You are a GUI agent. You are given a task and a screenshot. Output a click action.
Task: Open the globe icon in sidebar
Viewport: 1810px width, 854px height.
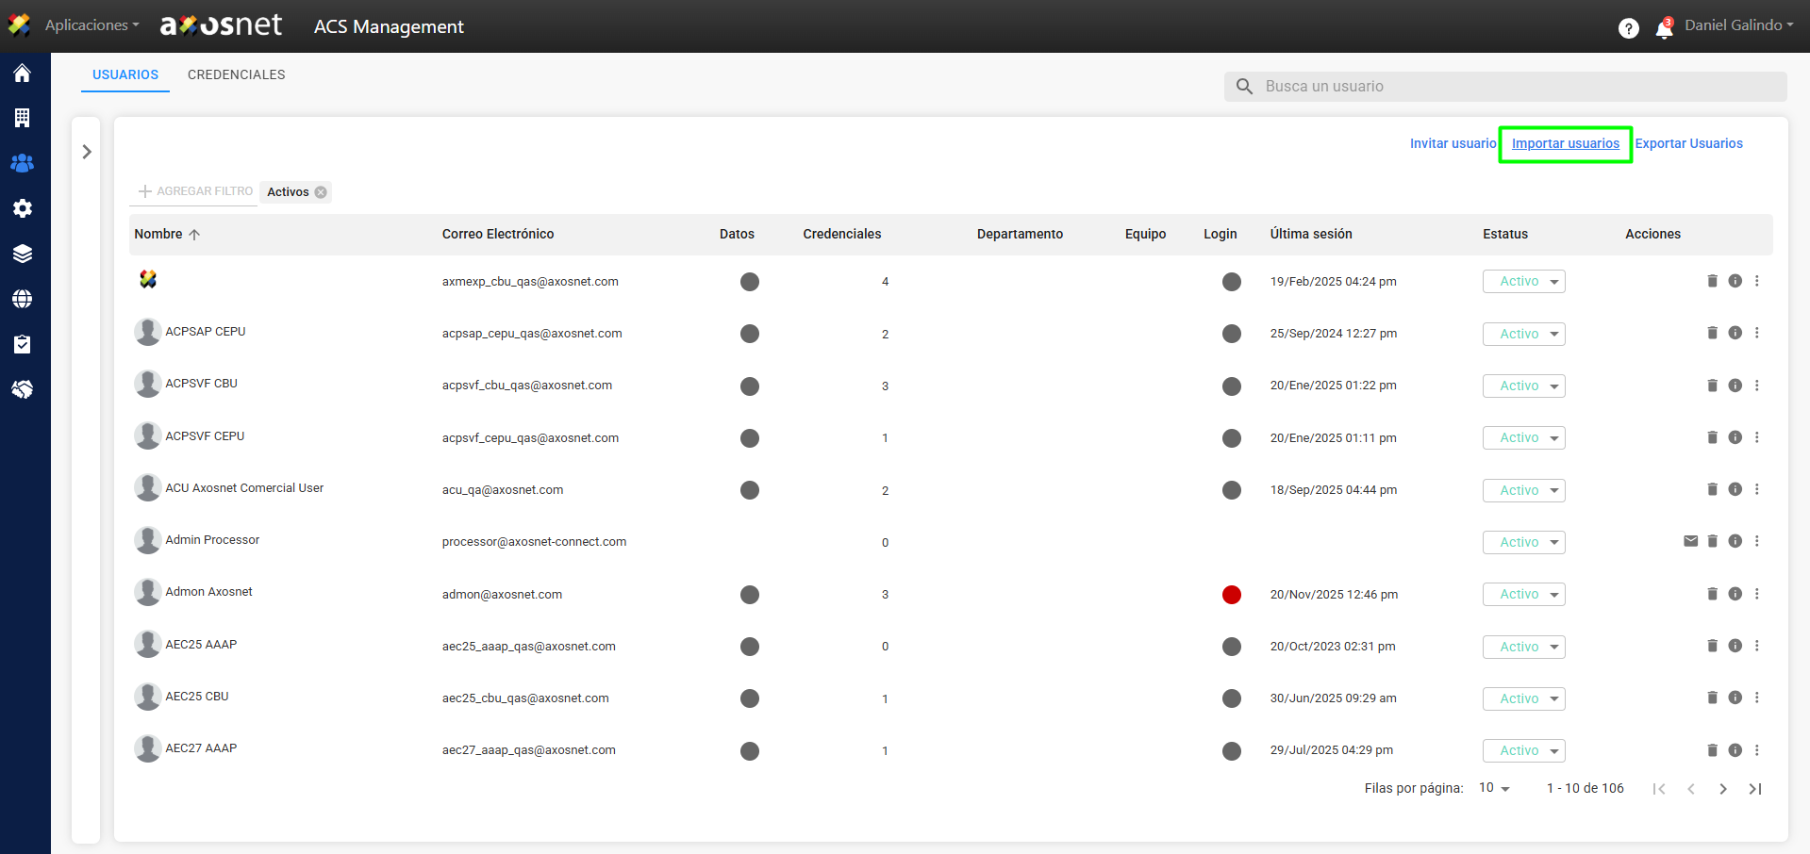(x=23, y=299)
